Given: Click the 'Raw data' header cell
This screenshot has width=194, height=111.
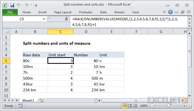Looking at the screenshot, I should [x=35, y=55].
